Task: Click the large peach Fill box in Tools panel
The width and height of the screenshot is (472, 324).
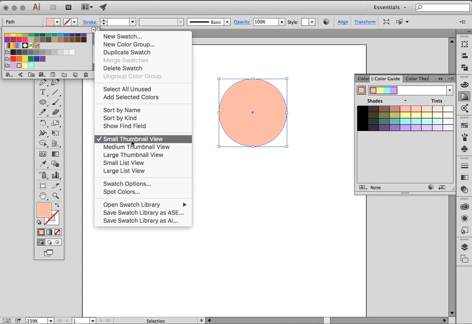Action: click(x=44, y=210)
